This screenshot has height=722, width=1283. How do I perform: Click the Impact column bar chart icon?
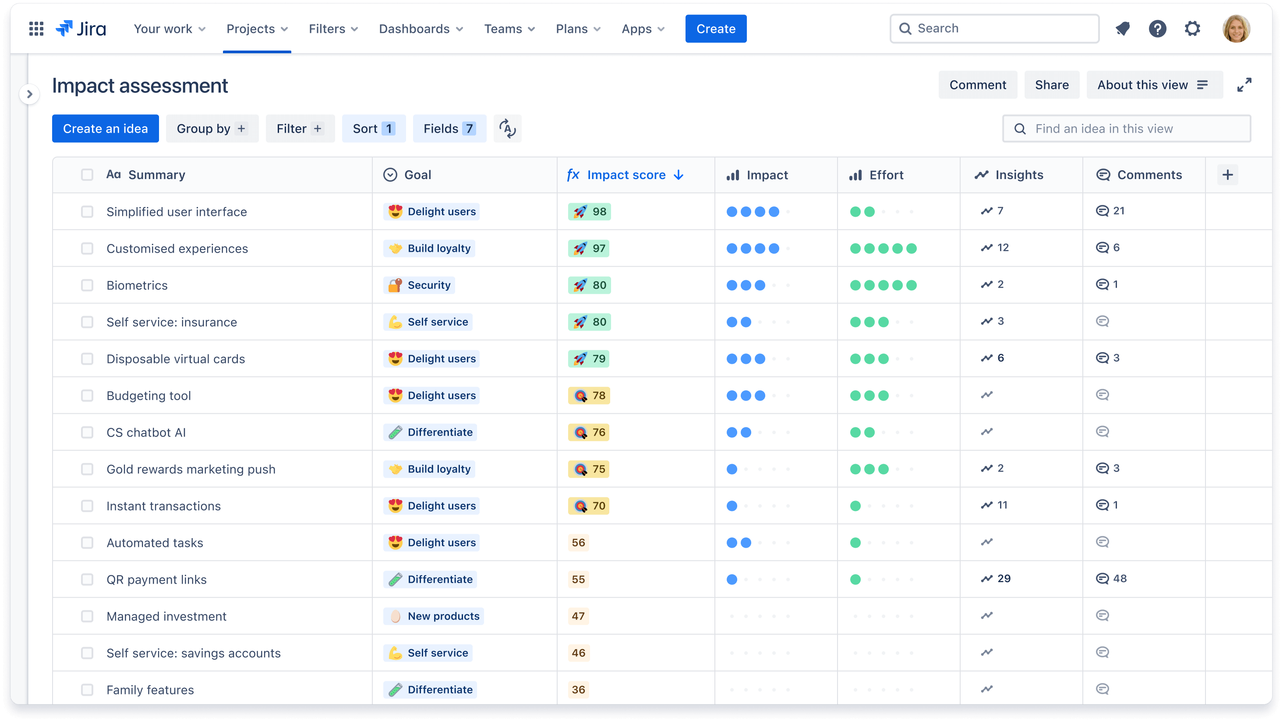pos(733,174)
